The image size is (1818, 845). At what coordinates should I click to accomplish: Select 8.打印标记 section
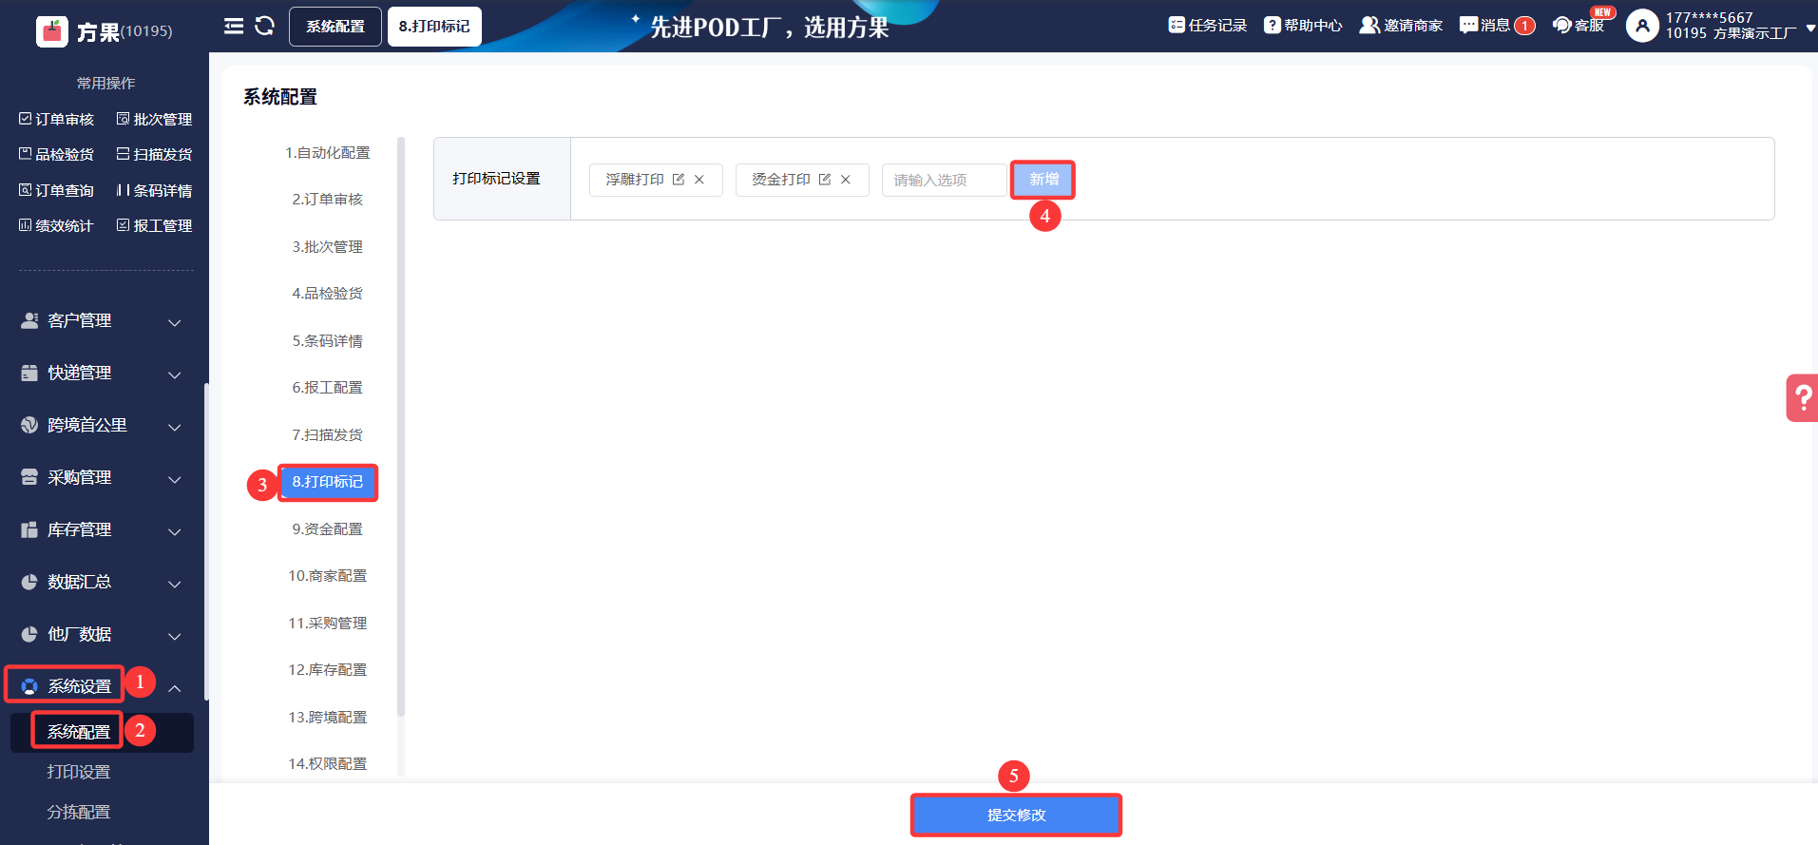(327, 482)
